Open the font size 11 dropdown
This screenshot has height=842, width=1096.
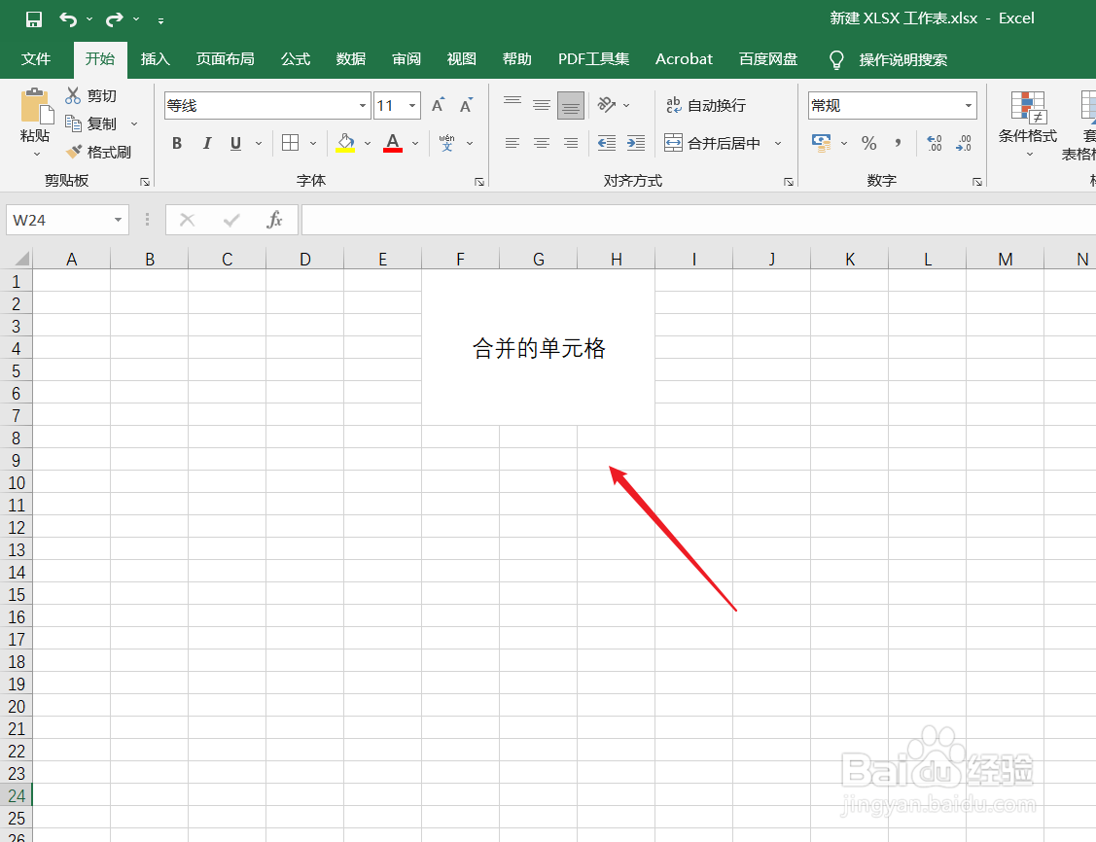click(x=412, y=106)
